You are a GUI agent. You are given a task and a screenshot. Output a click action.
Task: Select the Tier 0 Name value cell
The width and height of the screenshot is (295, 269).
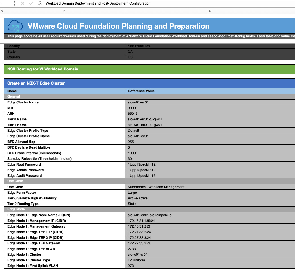pos(210,119)
